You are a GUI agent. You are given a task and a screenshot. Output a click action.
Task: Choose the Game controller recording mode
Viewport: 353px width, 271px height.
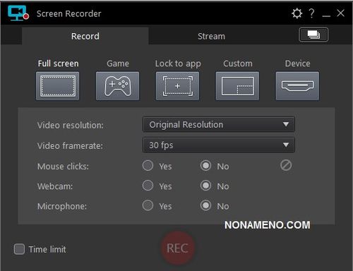click(117, 86)
